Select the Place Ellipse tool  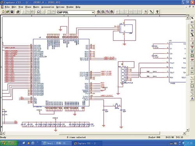point(192,90)
